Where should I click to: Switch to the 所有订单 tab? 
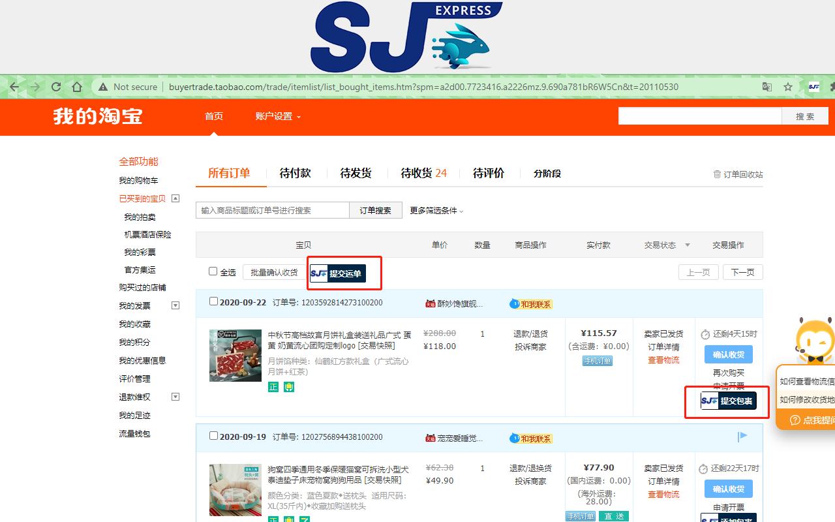pyautogui.click(x=229, y=173)
